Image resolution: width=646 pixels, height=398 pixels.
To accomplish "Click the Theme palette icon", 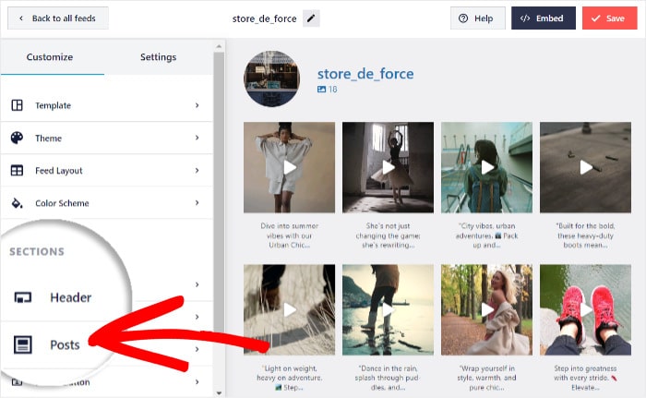I will pyautogui.click(x=17, y=138).
